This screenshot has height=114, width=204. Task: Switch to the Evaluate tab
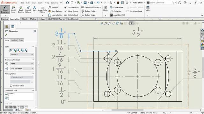click(42, 19)
